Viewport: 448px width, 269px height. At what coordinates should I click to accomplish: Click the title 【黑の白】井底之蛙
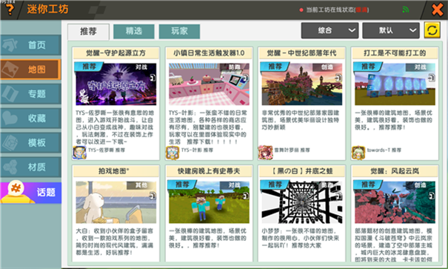tap(301, 171)
